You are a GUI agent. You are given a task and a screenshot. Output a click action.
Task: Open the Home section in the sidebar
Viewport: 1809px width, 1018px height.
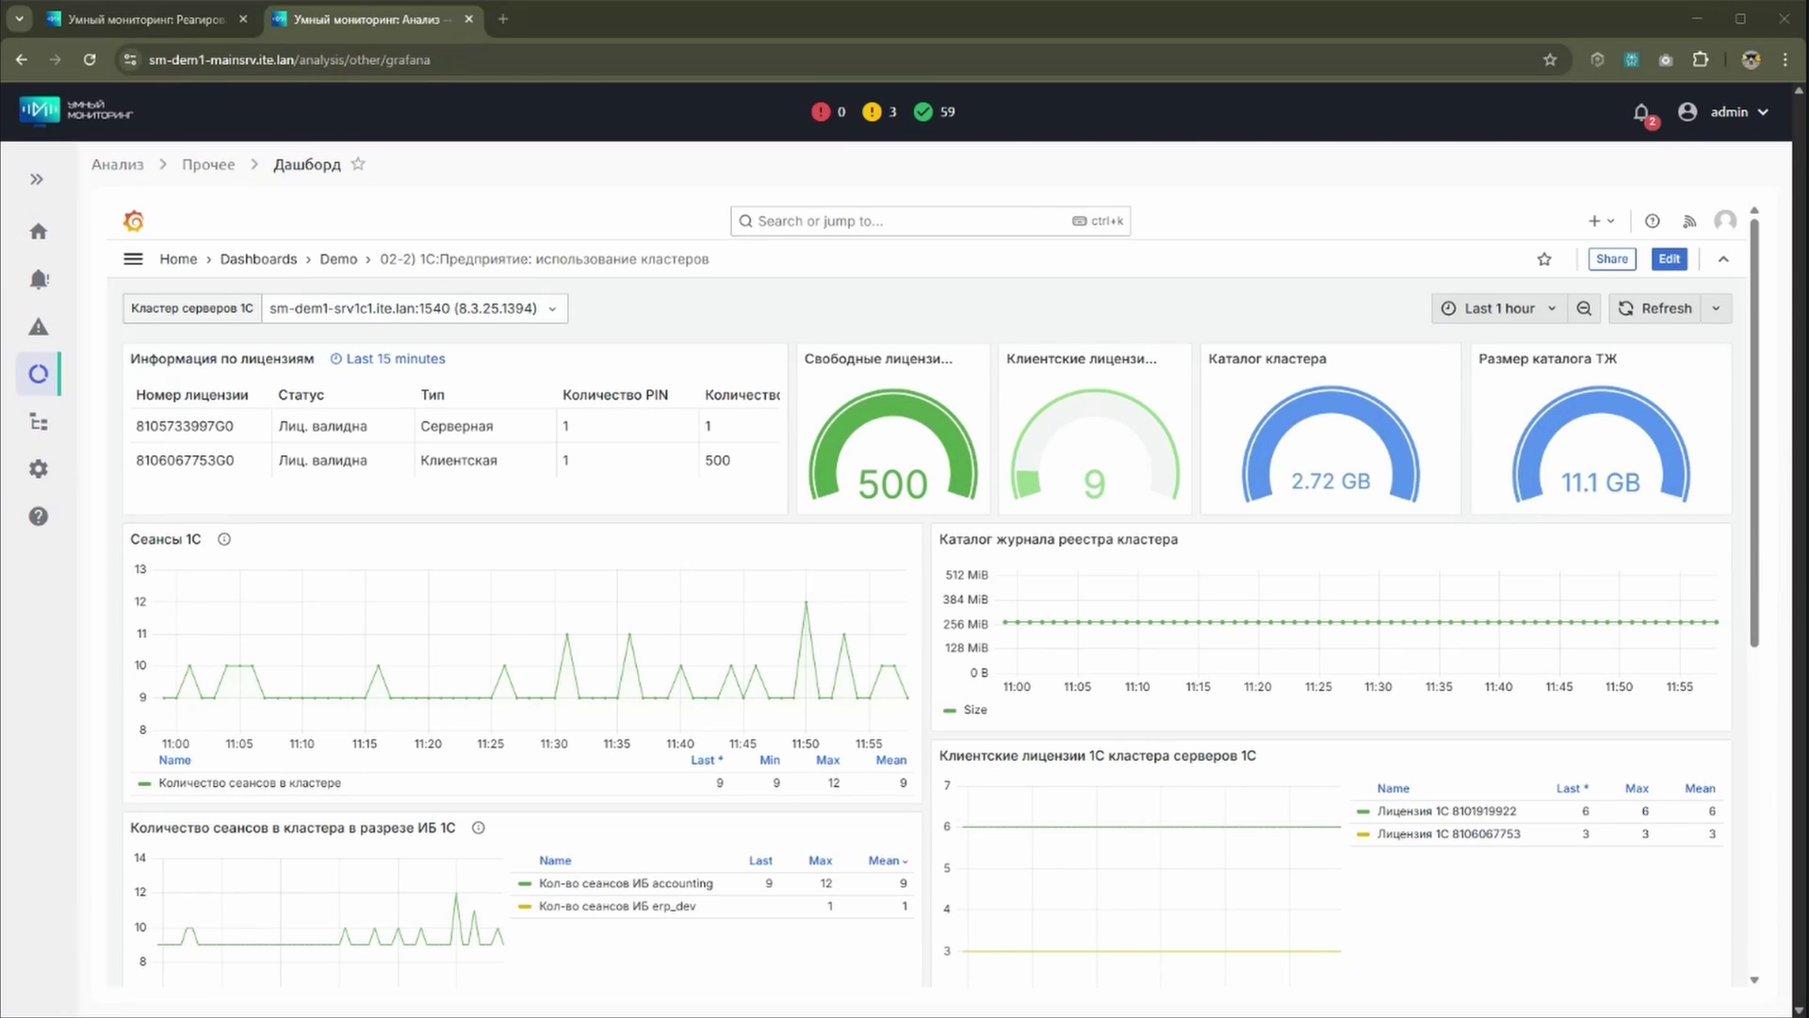39,231
